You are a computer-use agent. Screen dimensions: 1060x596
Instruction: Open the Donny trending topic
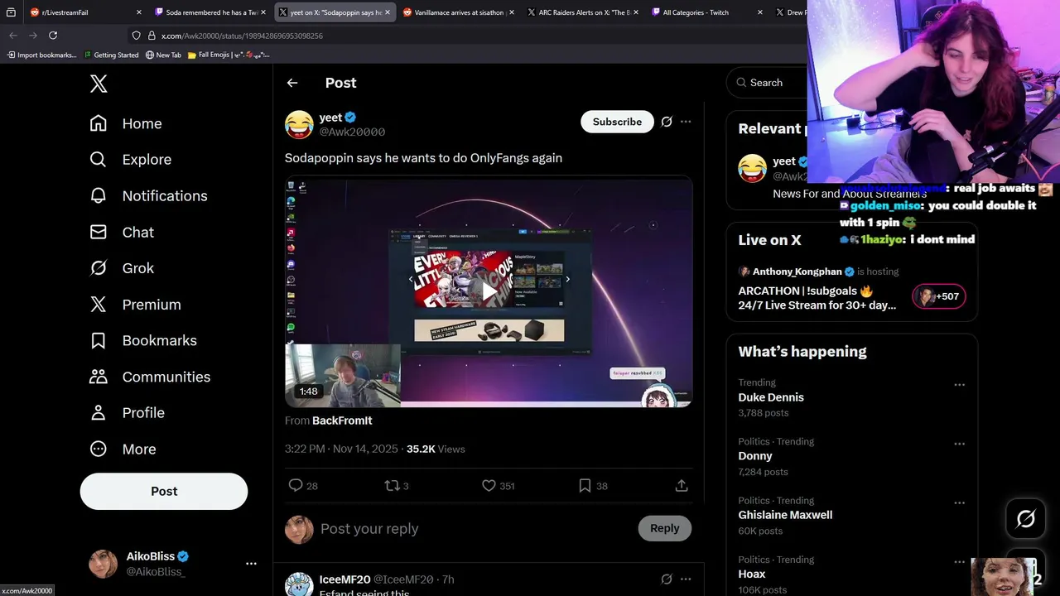click(x=755, y=456)
